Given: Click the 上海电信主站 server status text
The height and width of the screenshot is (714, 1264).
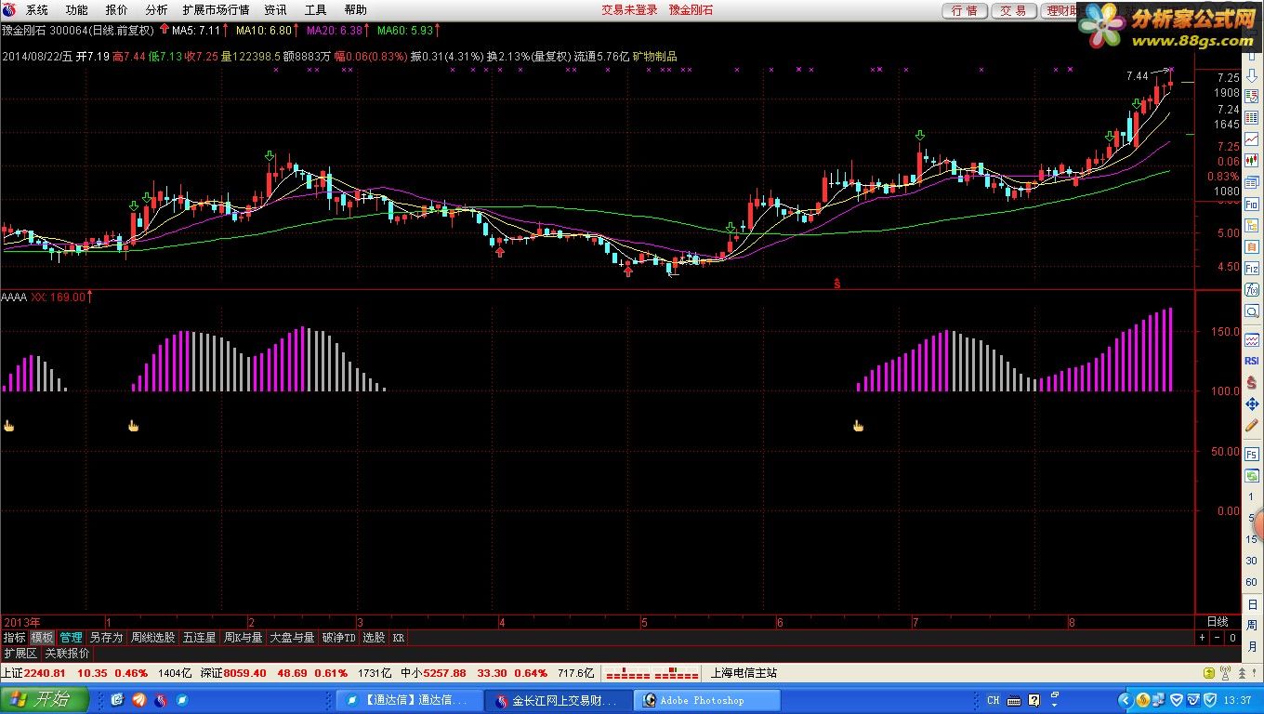Looking at the screenshot, I should pos(744,673).
